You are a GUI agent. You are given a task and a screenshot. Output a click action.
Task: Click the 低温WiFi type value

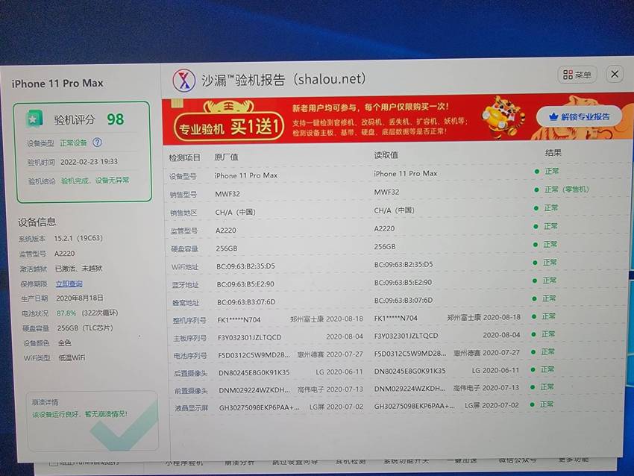pos(72,358)
